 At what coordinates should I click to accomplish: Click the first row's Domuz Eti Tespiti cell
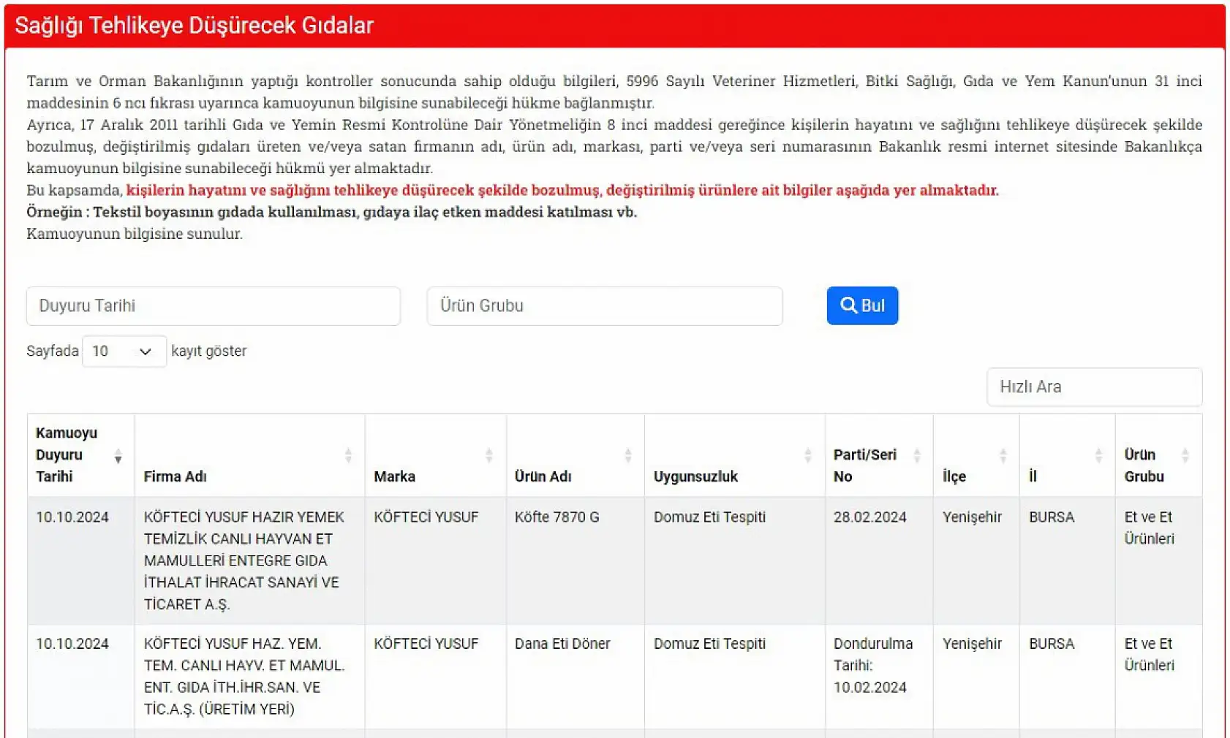[x=709, y=517]
